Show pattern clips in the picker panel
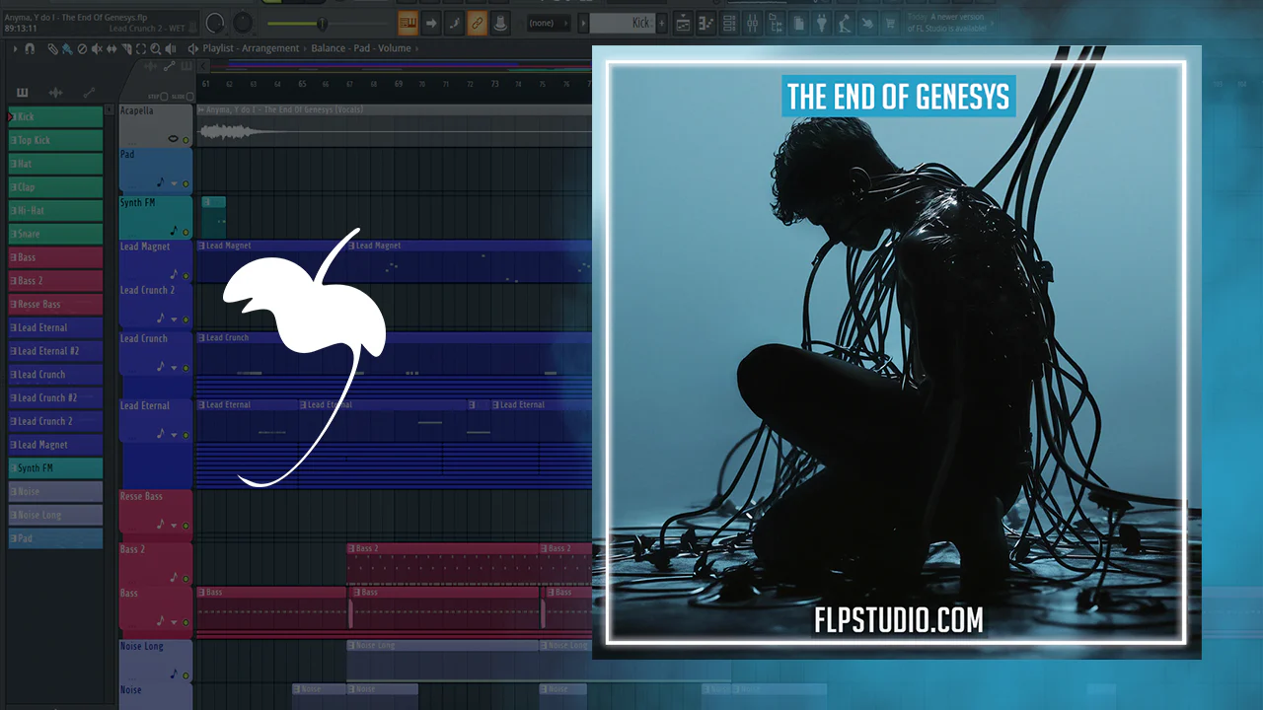This screenshot has width=1263, height=710. [23, 93]
